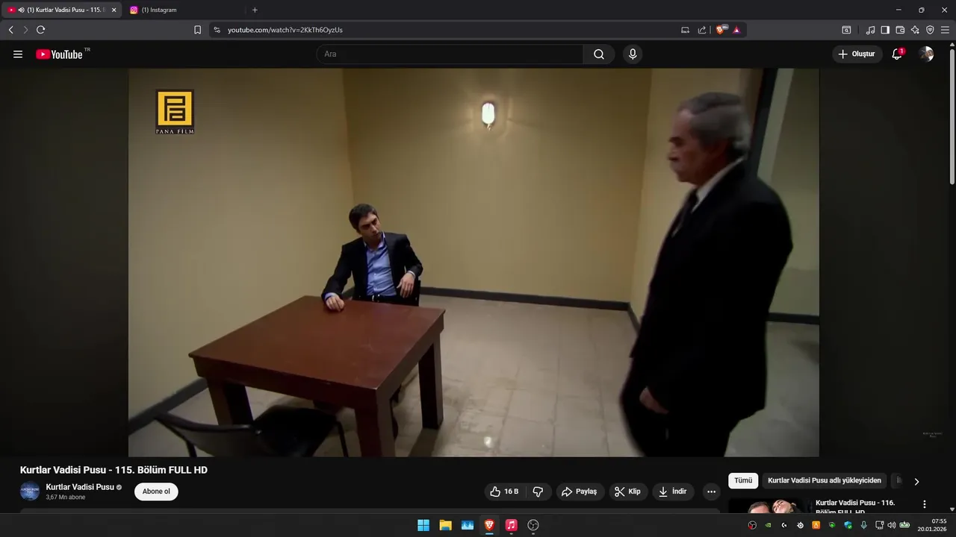
Task: Close the Kurtlar Vadisi Pusu tab
Action: (114, 10)
